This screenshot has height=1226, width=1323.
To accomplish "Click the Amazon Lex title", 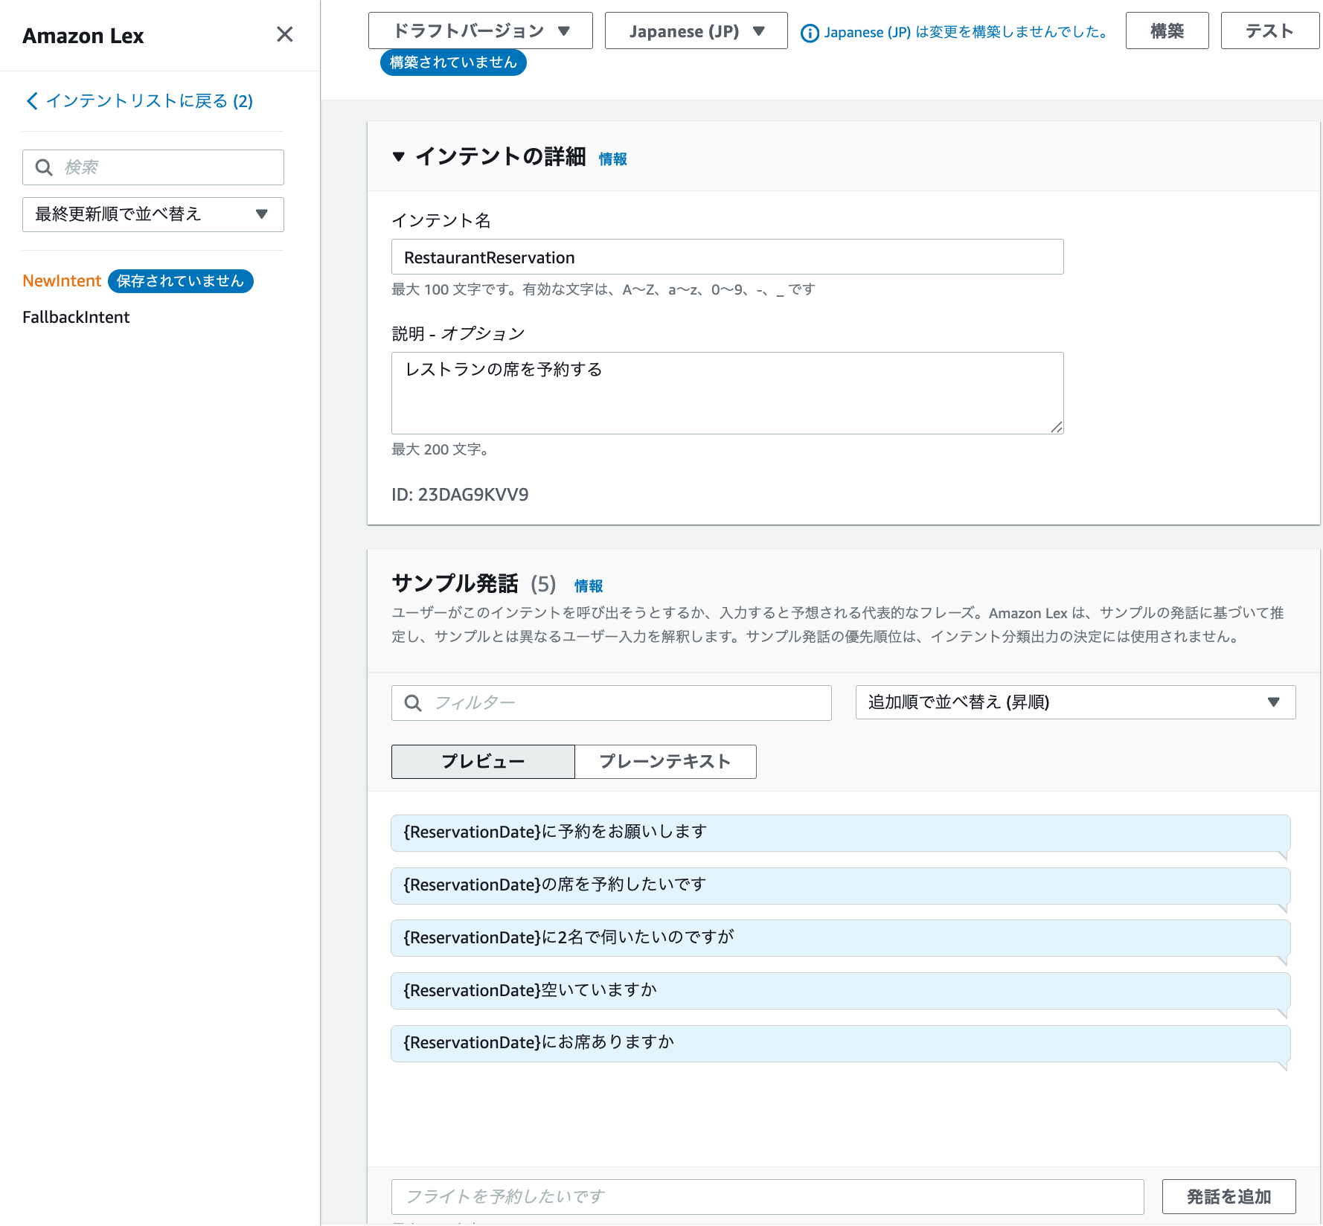I will click(x=83, y=36).
